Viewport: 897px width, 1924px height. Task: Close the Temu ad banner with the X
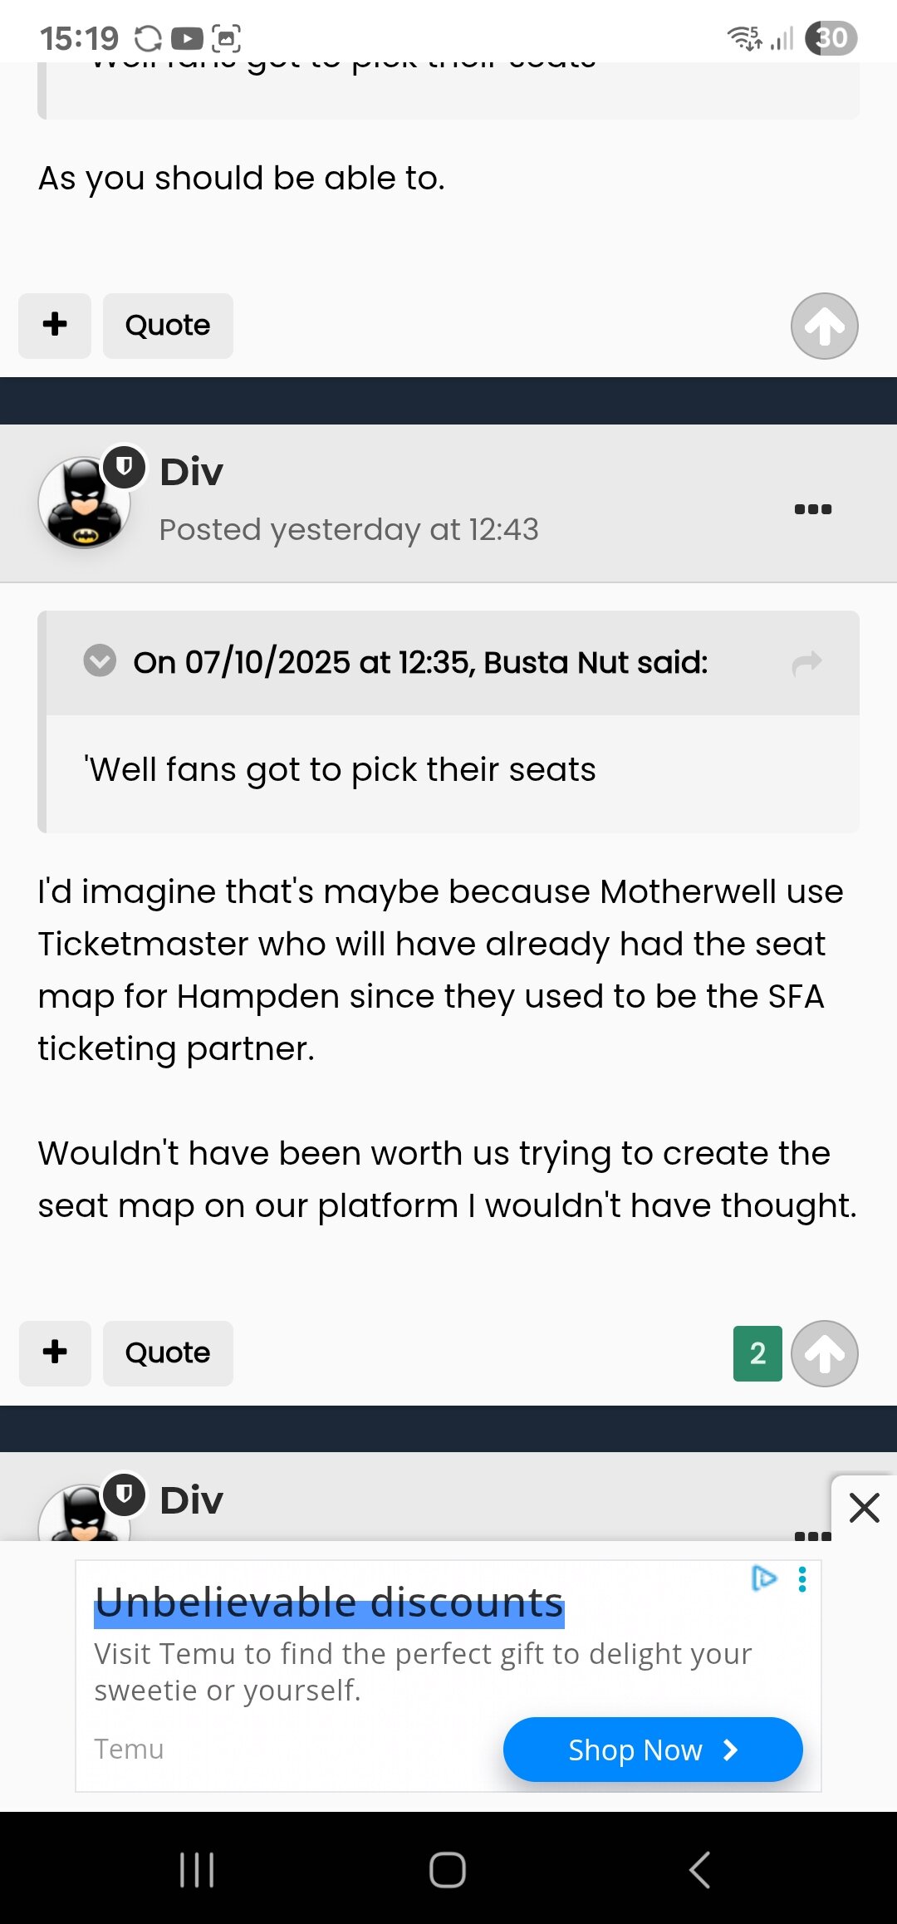pyautogui.click(x=864, y=1507)
